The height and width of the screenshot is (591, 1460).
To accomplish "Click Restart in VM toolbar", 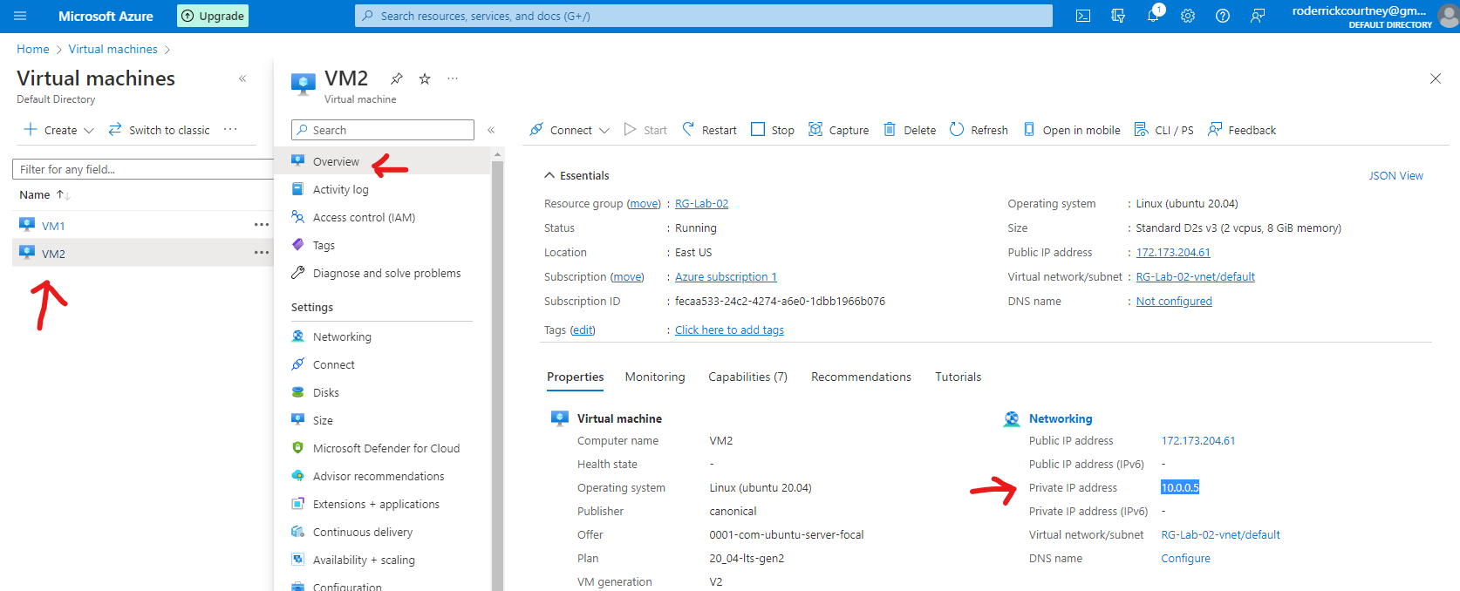I will [709, 130].
